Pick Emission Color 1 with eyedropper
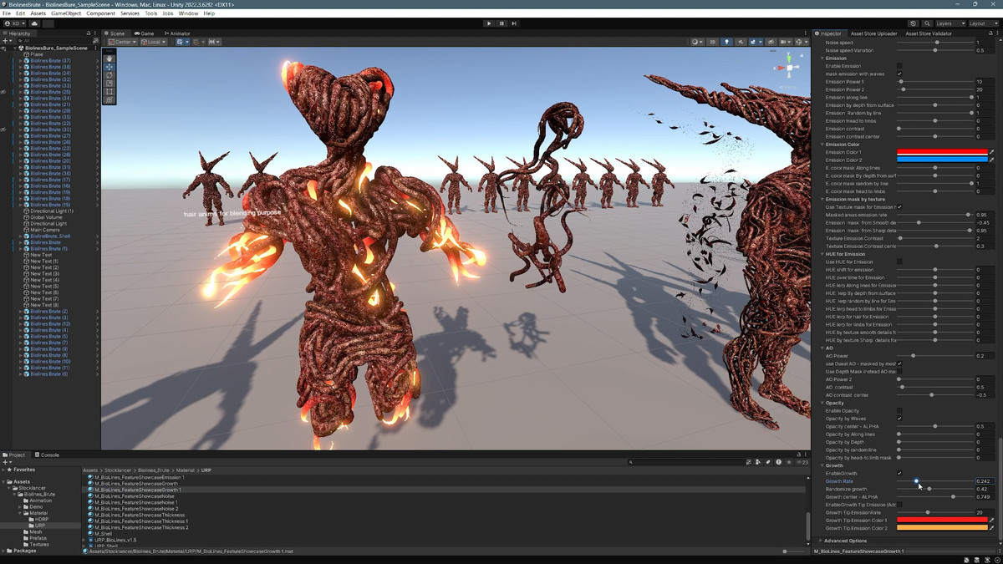Screen dimensions: 1003x564 tap(992, 152)
